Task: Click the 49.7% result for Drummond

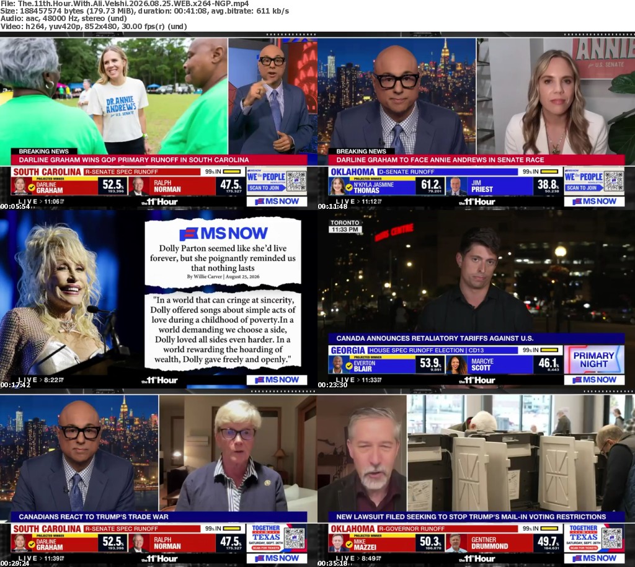Action: click(x=549, y=542)
